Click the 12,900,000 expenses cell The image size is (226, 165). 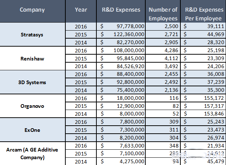click(121, 106)
